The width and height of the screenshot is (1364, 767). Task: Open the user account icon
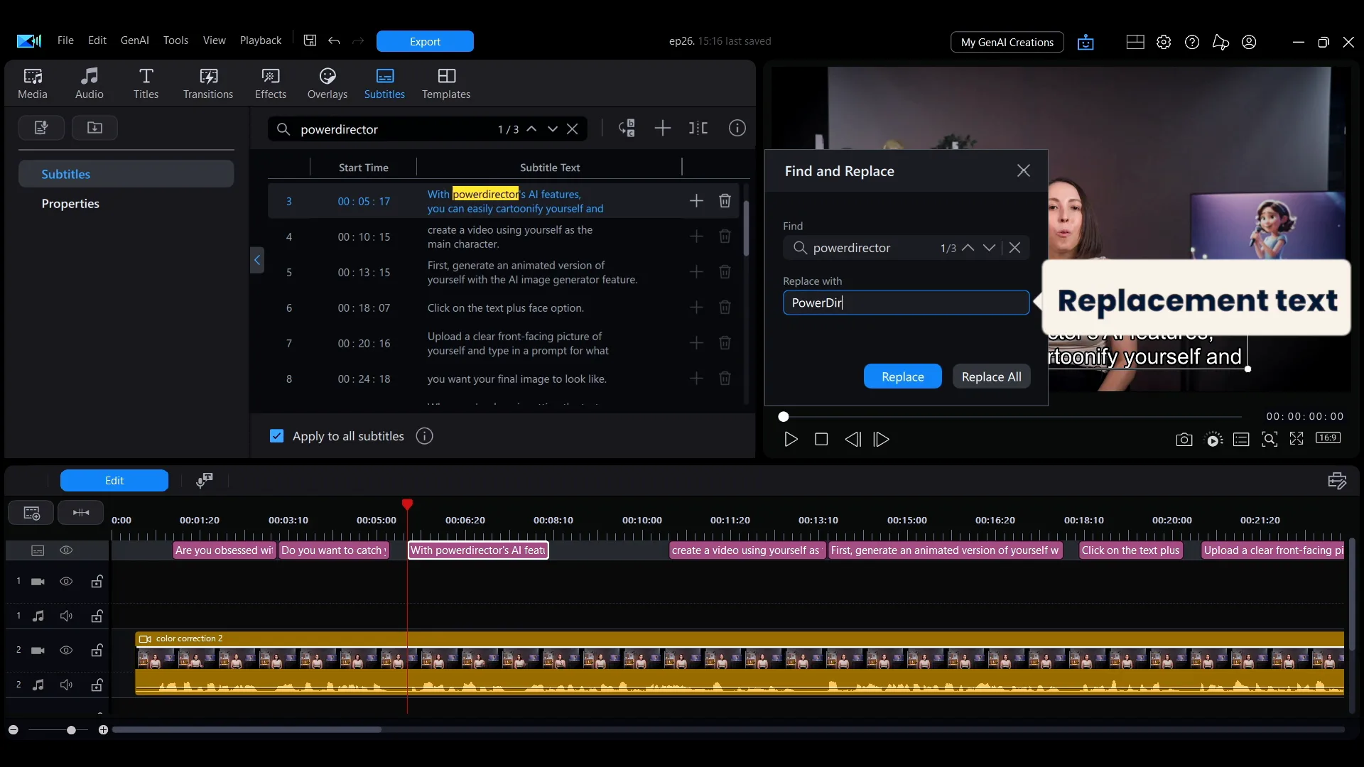click(1249, 43)
